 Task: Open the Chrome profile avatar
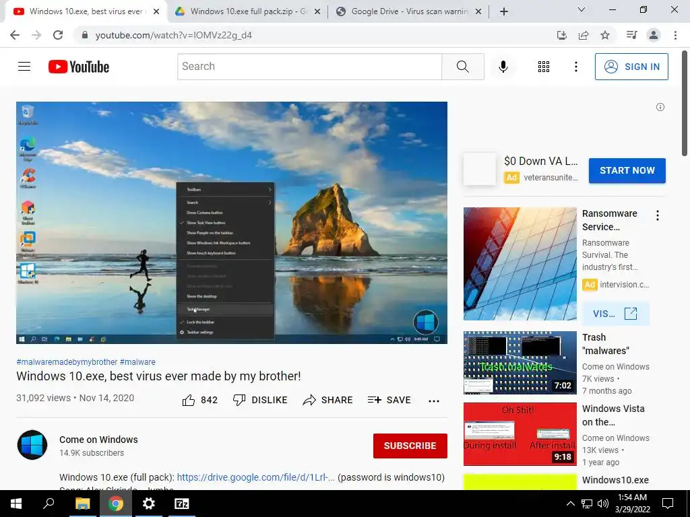coord(654,35)
